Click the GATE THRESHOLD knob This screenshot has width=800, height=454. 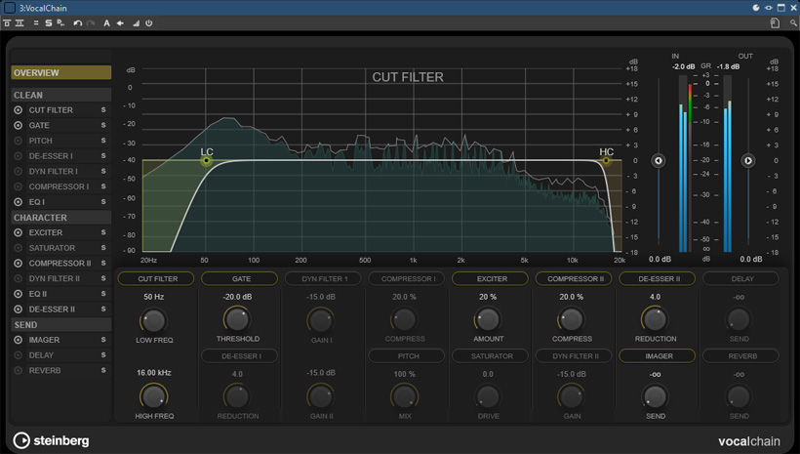point(237,319)
